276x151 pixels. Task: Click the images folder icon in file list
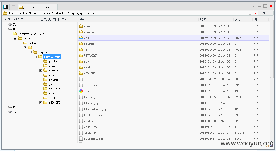[x=81, y=44]
